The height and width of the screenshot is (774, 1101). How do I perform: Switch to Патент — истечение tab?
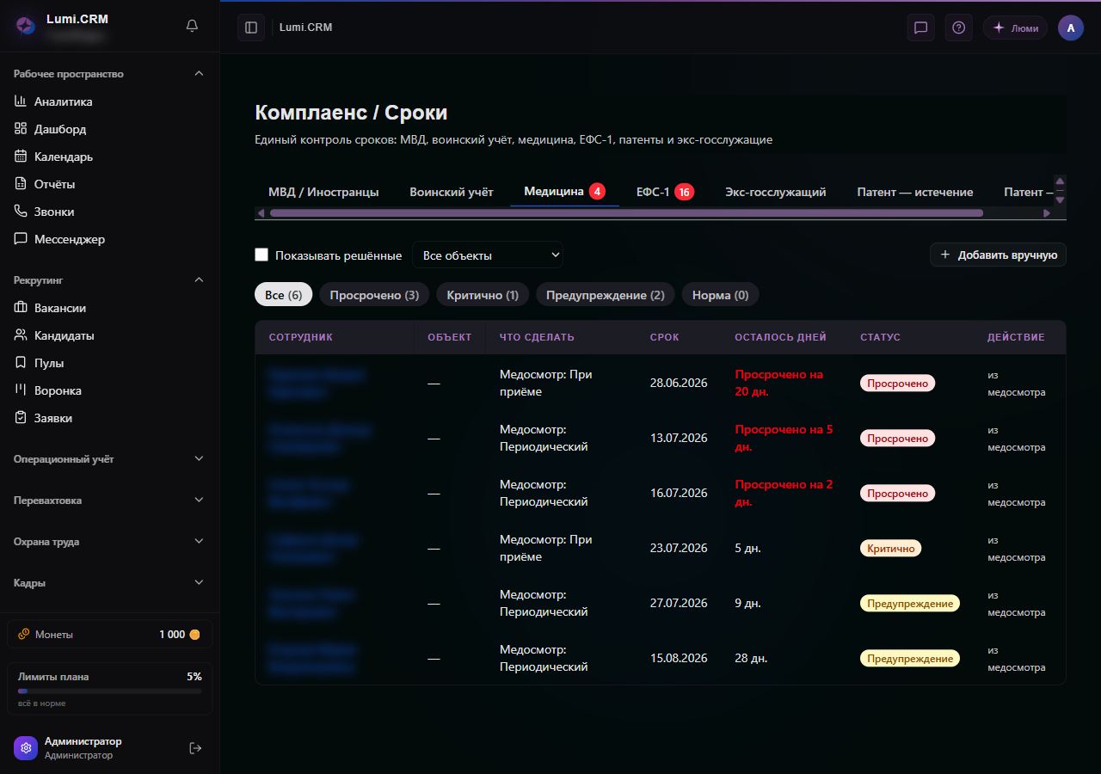915,192
